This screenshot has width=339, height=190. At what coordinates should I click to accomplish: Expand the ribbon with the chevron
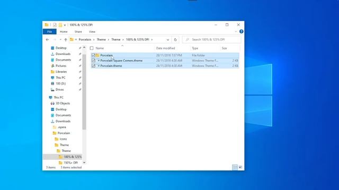tap(236, 32)
